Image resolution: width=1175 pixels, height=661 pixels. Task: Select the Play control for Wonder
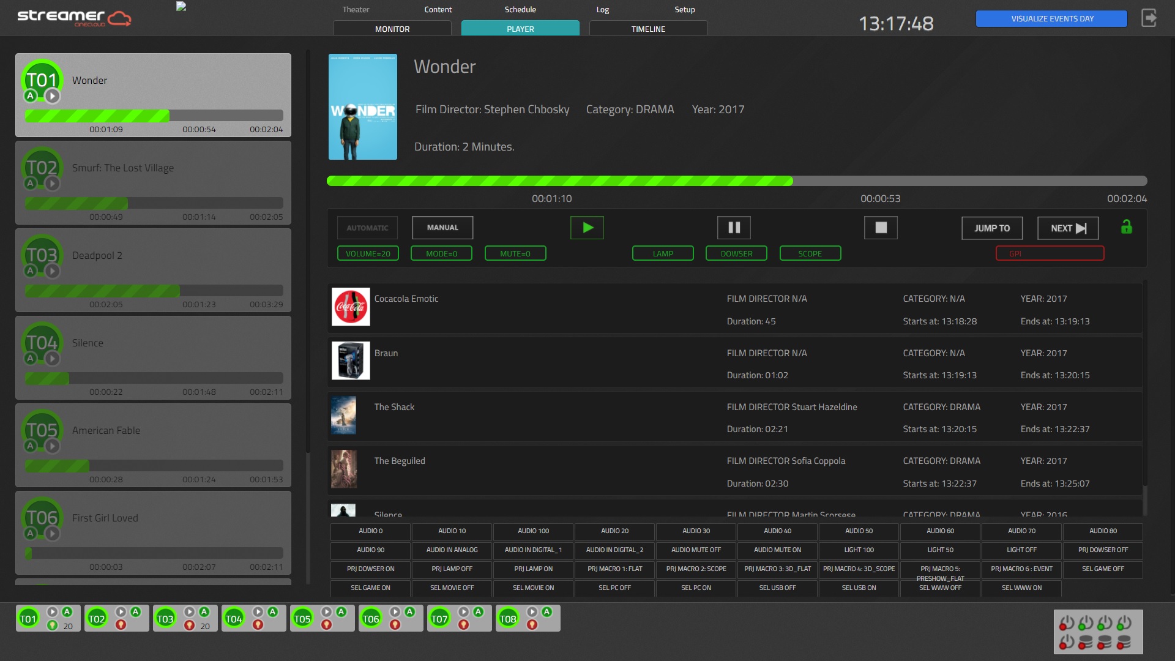[x=54, y=97]
